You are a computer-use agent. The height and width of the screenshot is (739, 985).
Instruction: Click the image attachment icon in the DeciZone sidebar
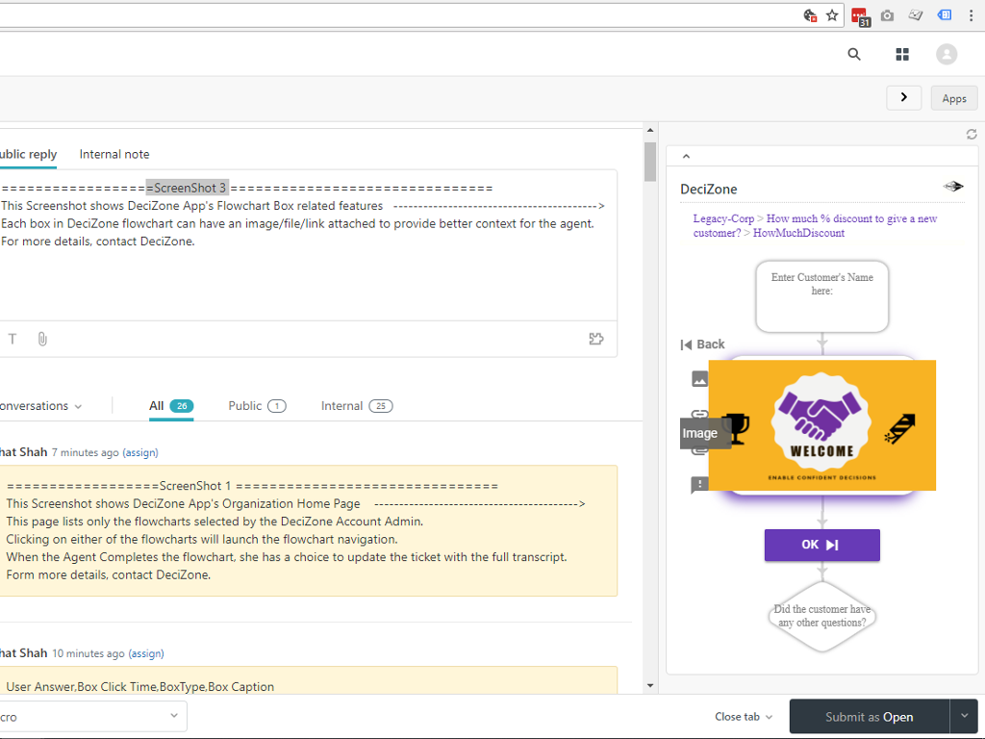coord(699,379)
